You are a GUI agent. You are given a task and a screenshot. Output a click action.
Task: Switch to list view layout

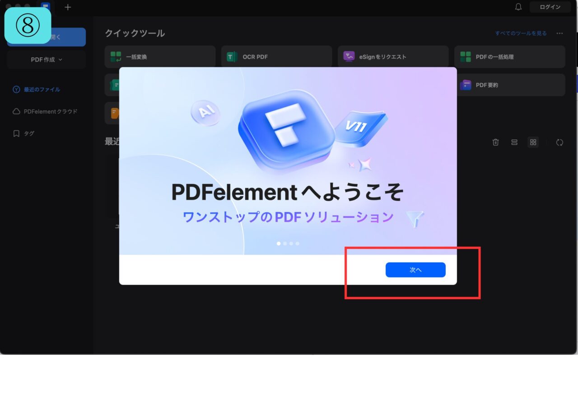(x=514, y=142)
